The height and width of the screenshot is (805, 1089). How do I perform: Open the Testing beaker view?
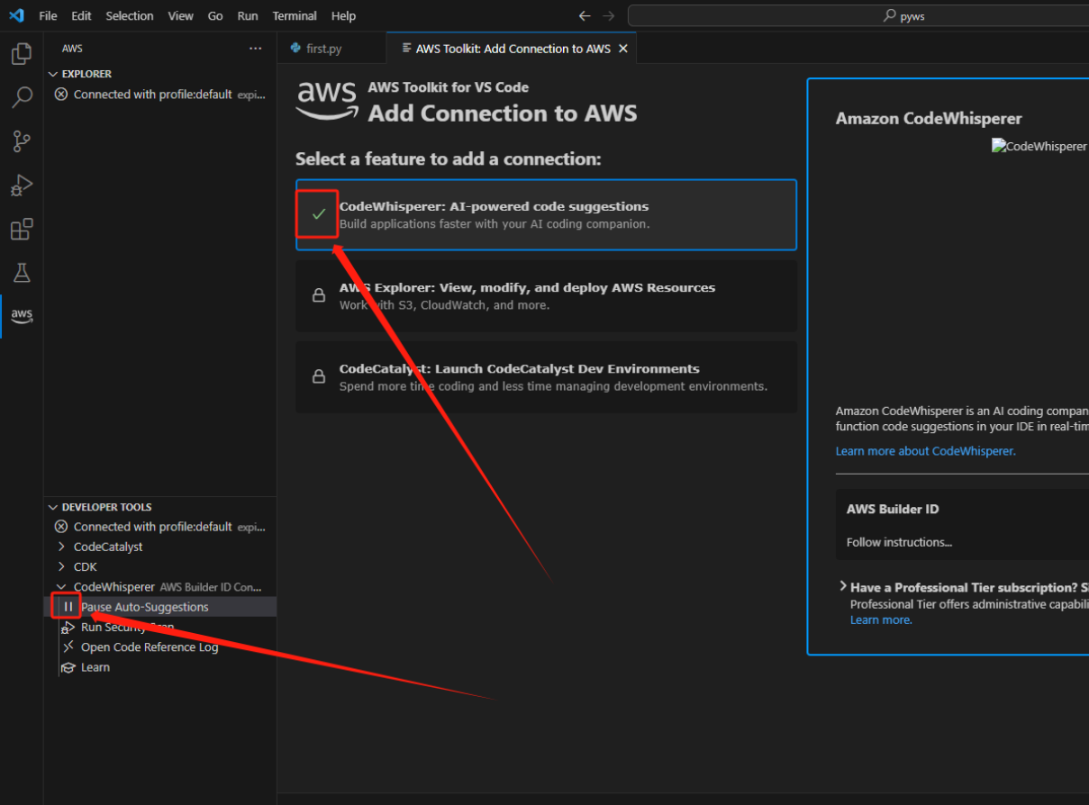click(22, 272)
